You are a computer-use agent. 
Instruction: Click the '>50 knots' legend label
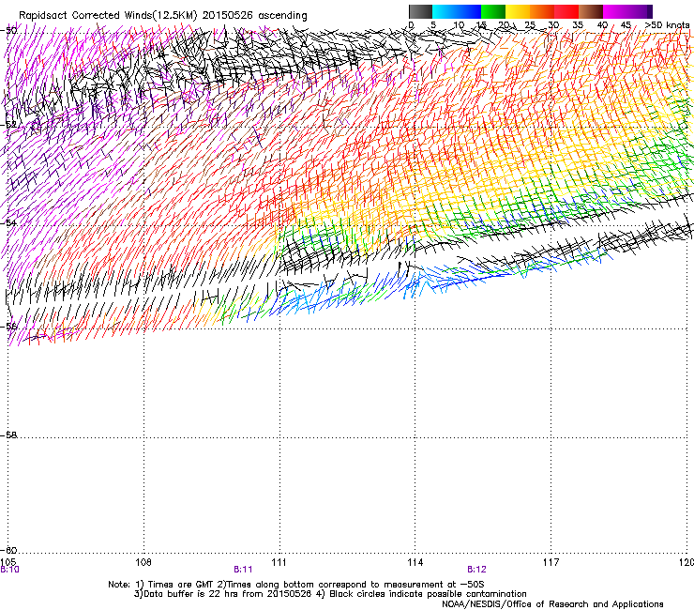[x=667, y=25]
